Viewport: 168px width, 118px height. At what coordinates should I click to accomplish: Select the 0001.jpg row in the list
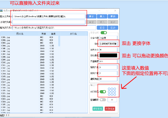[29, 37]
